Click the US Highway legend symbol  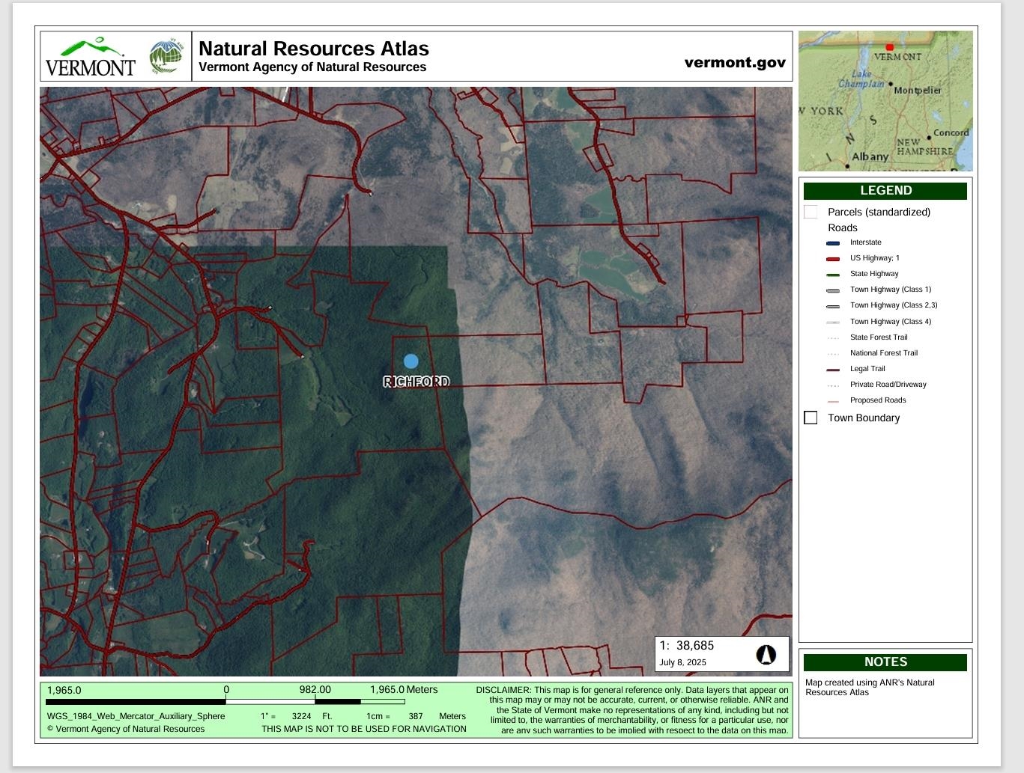point(833,259)
